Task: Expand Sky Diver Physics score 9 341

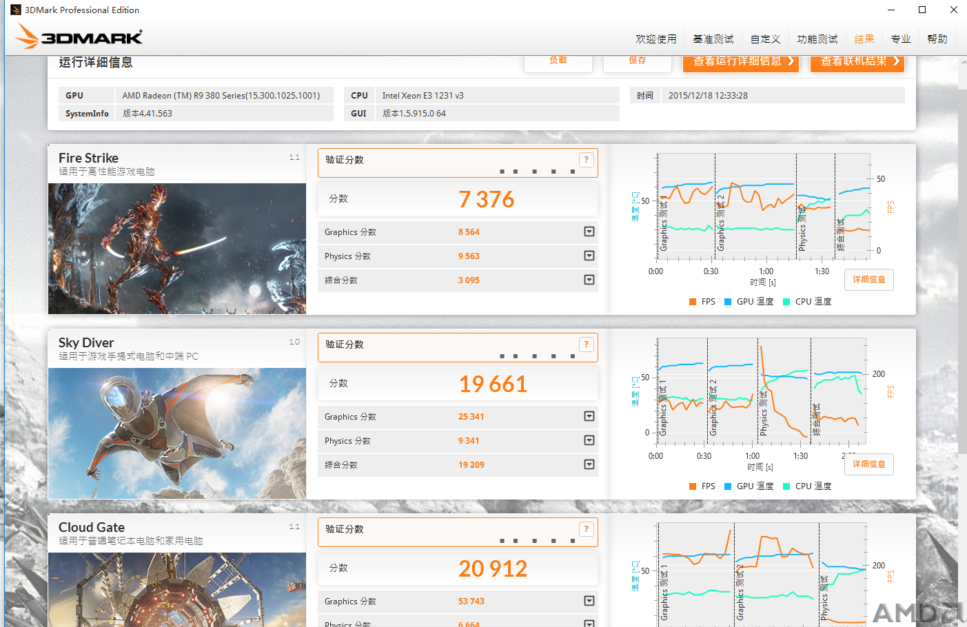Action: tap(589, 440)
